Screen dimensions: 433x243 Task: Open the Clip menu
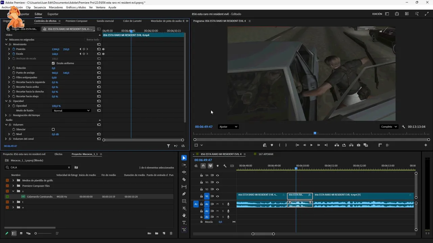pyautogui.click(x=28, y=7)
